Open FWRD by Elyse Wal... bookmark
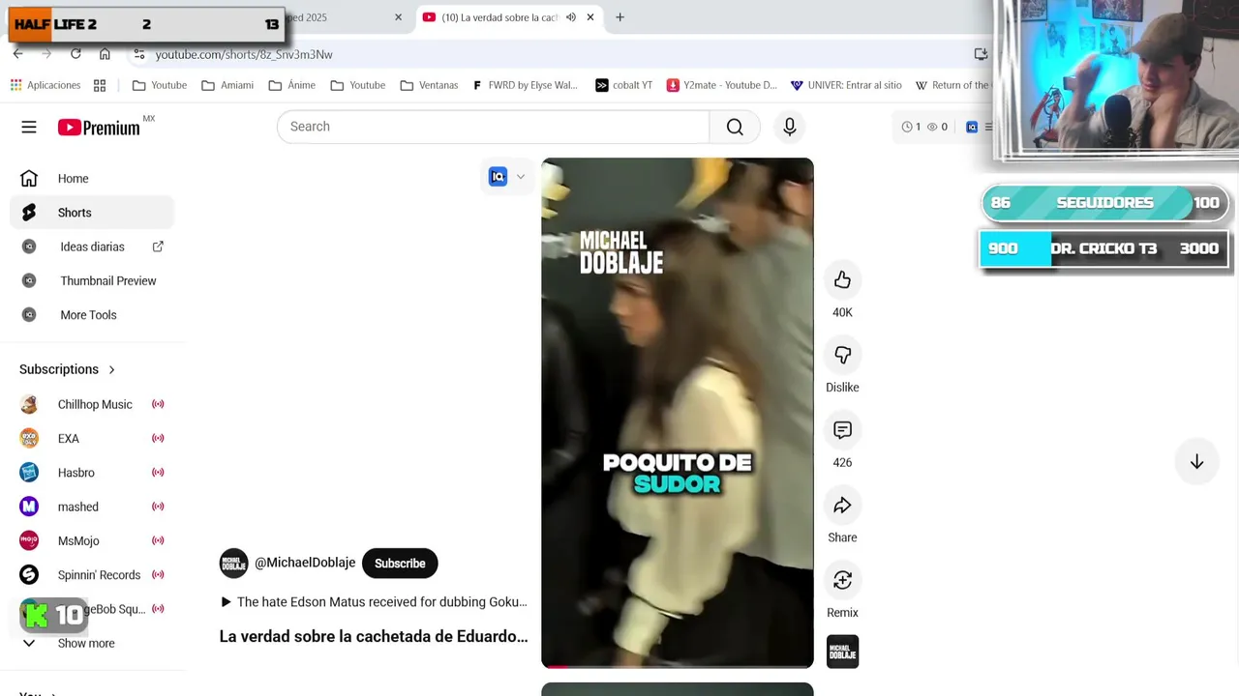The image size is (1239, 696). click(525, 85)
